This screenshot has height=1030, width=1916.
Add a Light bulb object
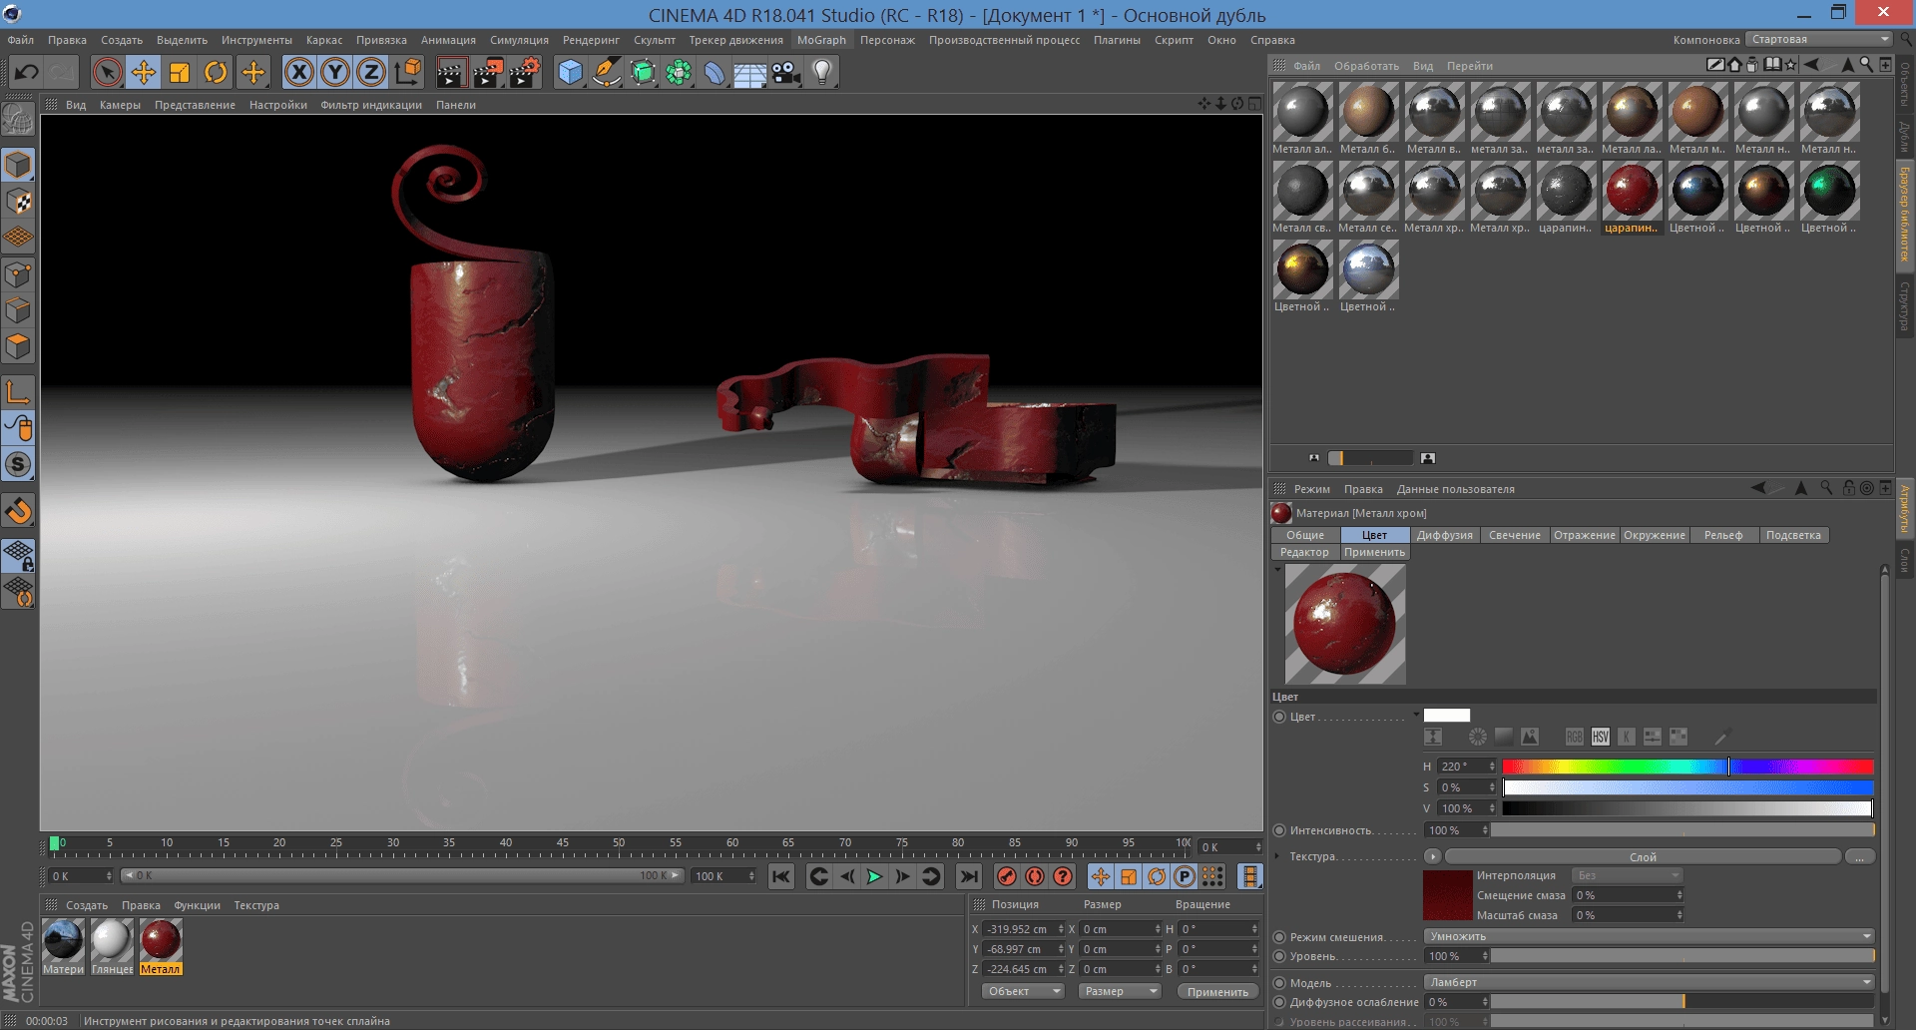coord(822,72)
